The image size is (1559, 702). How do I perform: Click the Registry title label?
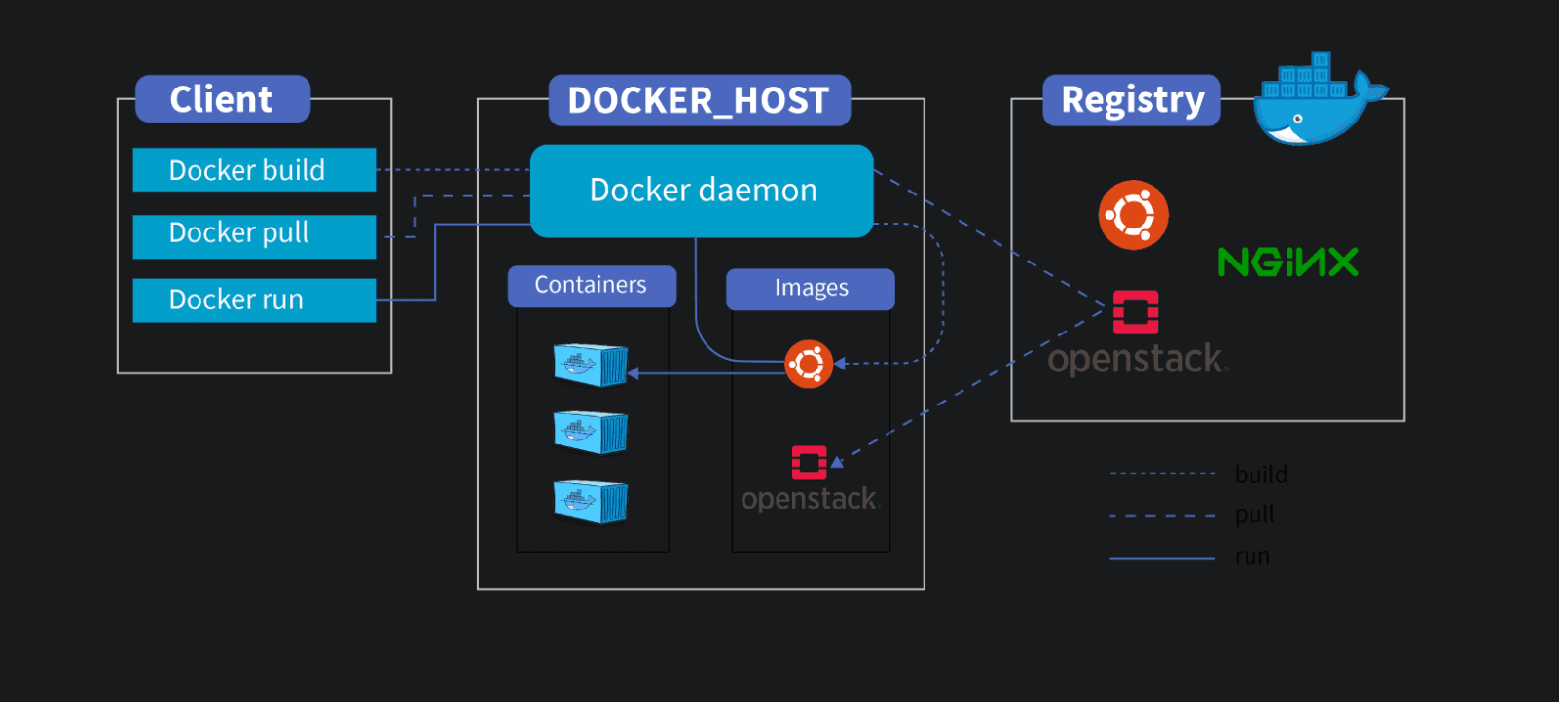[x=1132, y=100]
